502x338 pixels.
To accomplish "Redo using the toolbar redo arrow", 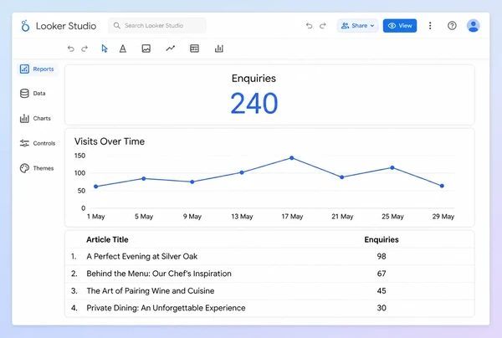I will coord(85,49).
